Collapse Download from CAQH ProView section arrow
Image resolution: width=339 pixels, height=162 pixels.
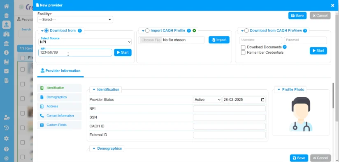click(x=242, y=31)
